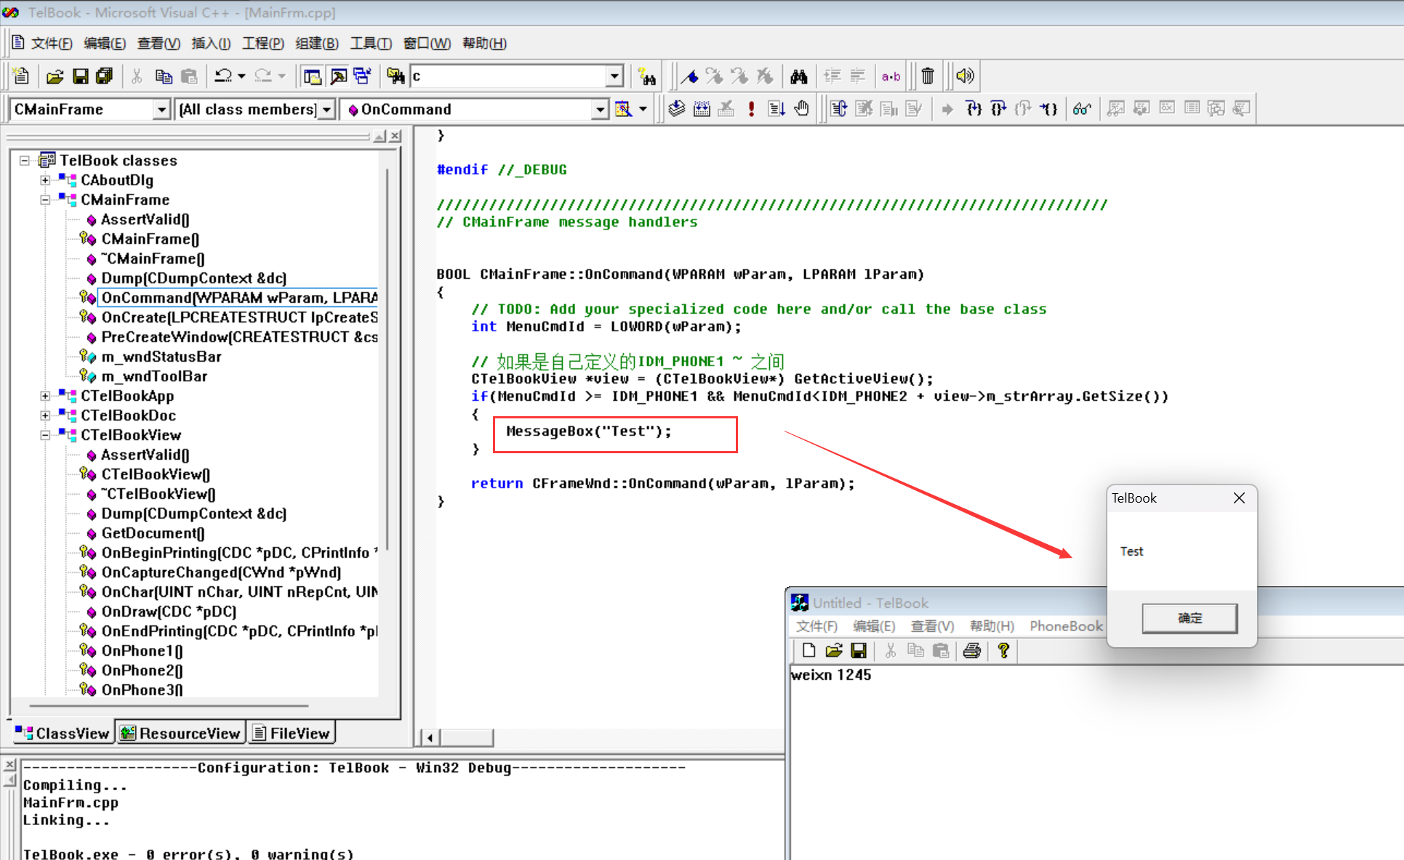The image size is (1404, 860).
Task: Click the Cut scissors icon in Visual C++
Action: click(x=137, y=76)
